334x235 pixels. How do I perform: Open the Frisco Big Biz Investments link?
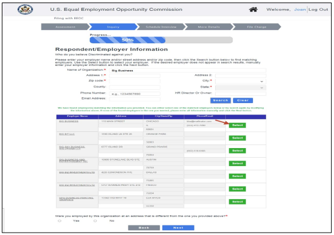point(77,185)
